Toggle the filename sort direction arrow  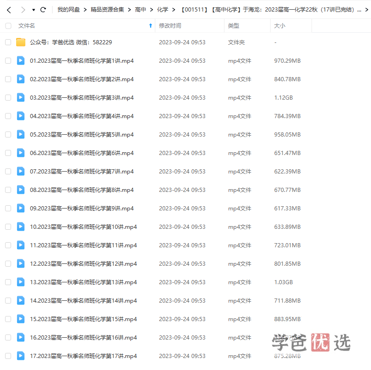151,25
